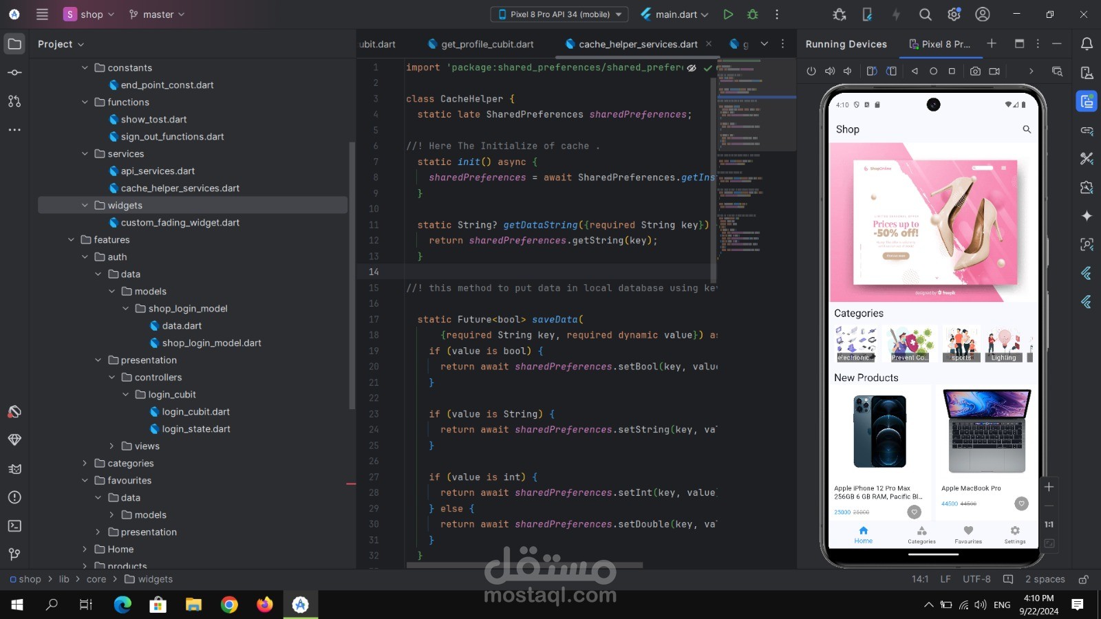Open api_services.dart in the project tree
Screen dimensions: 1101x619
point(158,171)
